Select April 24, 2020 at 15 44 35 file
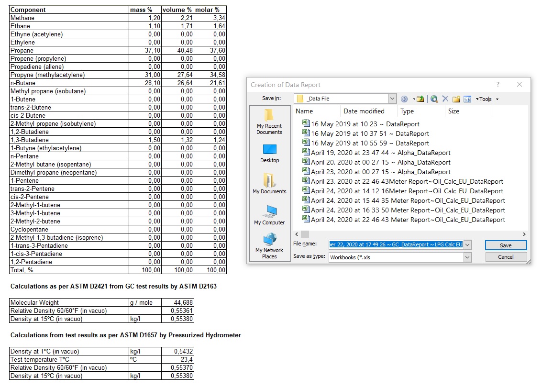 coord(404,200)
